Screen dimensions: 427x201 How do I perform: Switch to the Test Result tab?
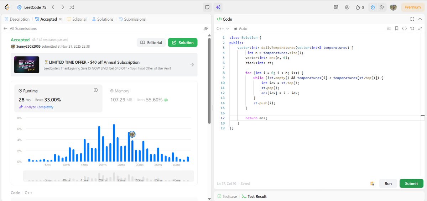tap(254, 196)
